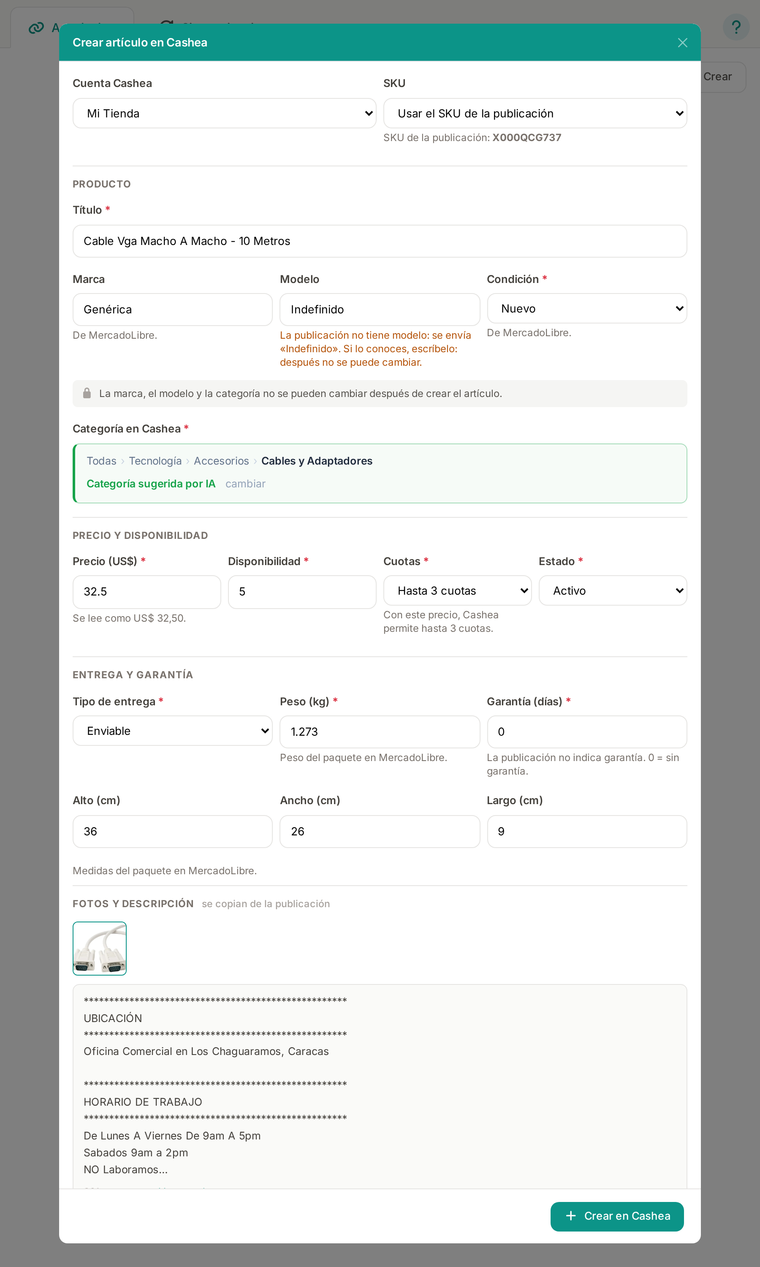Click the description text area
The height and width of the screenshot is (1267, 760).
[x=380, y=1086]
